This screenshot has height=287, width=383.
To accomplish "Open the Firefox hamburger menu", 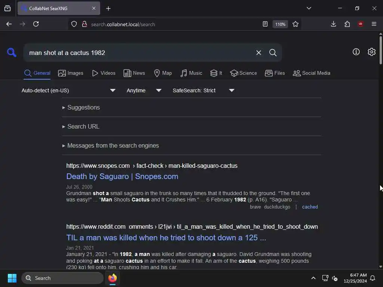I will point(374,24).
